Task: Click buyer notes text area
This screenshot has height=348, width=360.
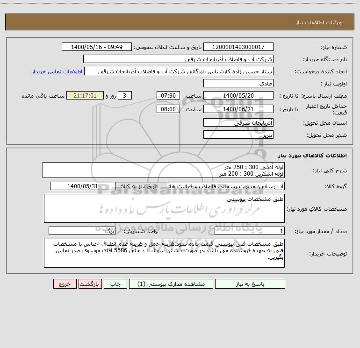Action: click(164, 253)
